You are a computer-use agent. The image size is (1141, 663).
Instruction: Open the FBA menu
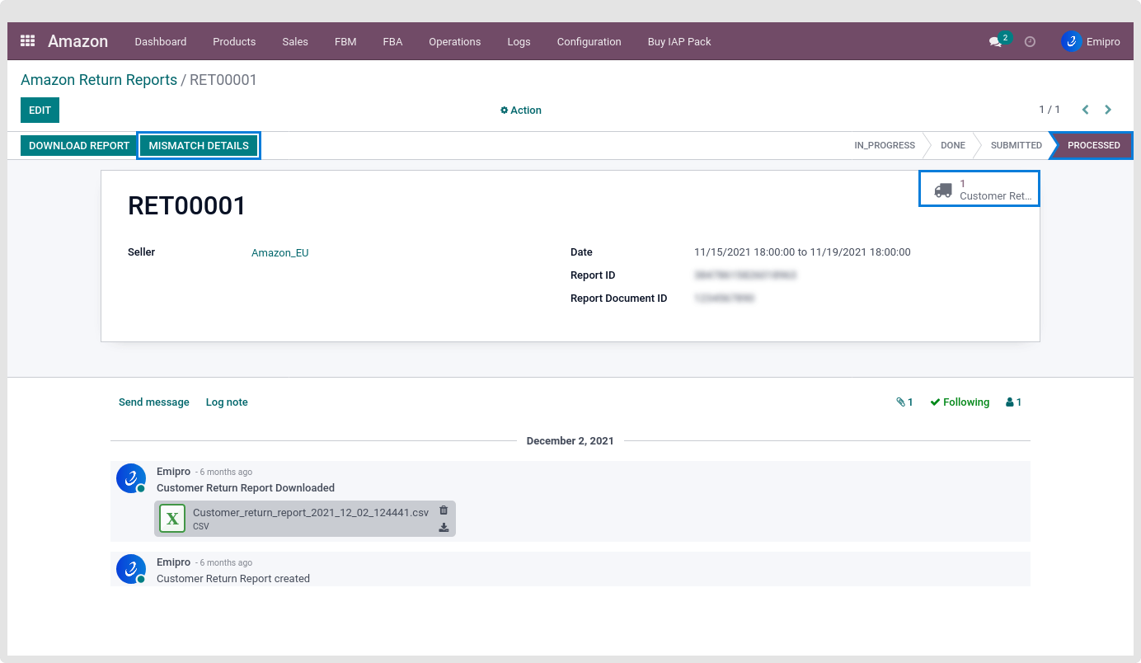tap(392, 41)
